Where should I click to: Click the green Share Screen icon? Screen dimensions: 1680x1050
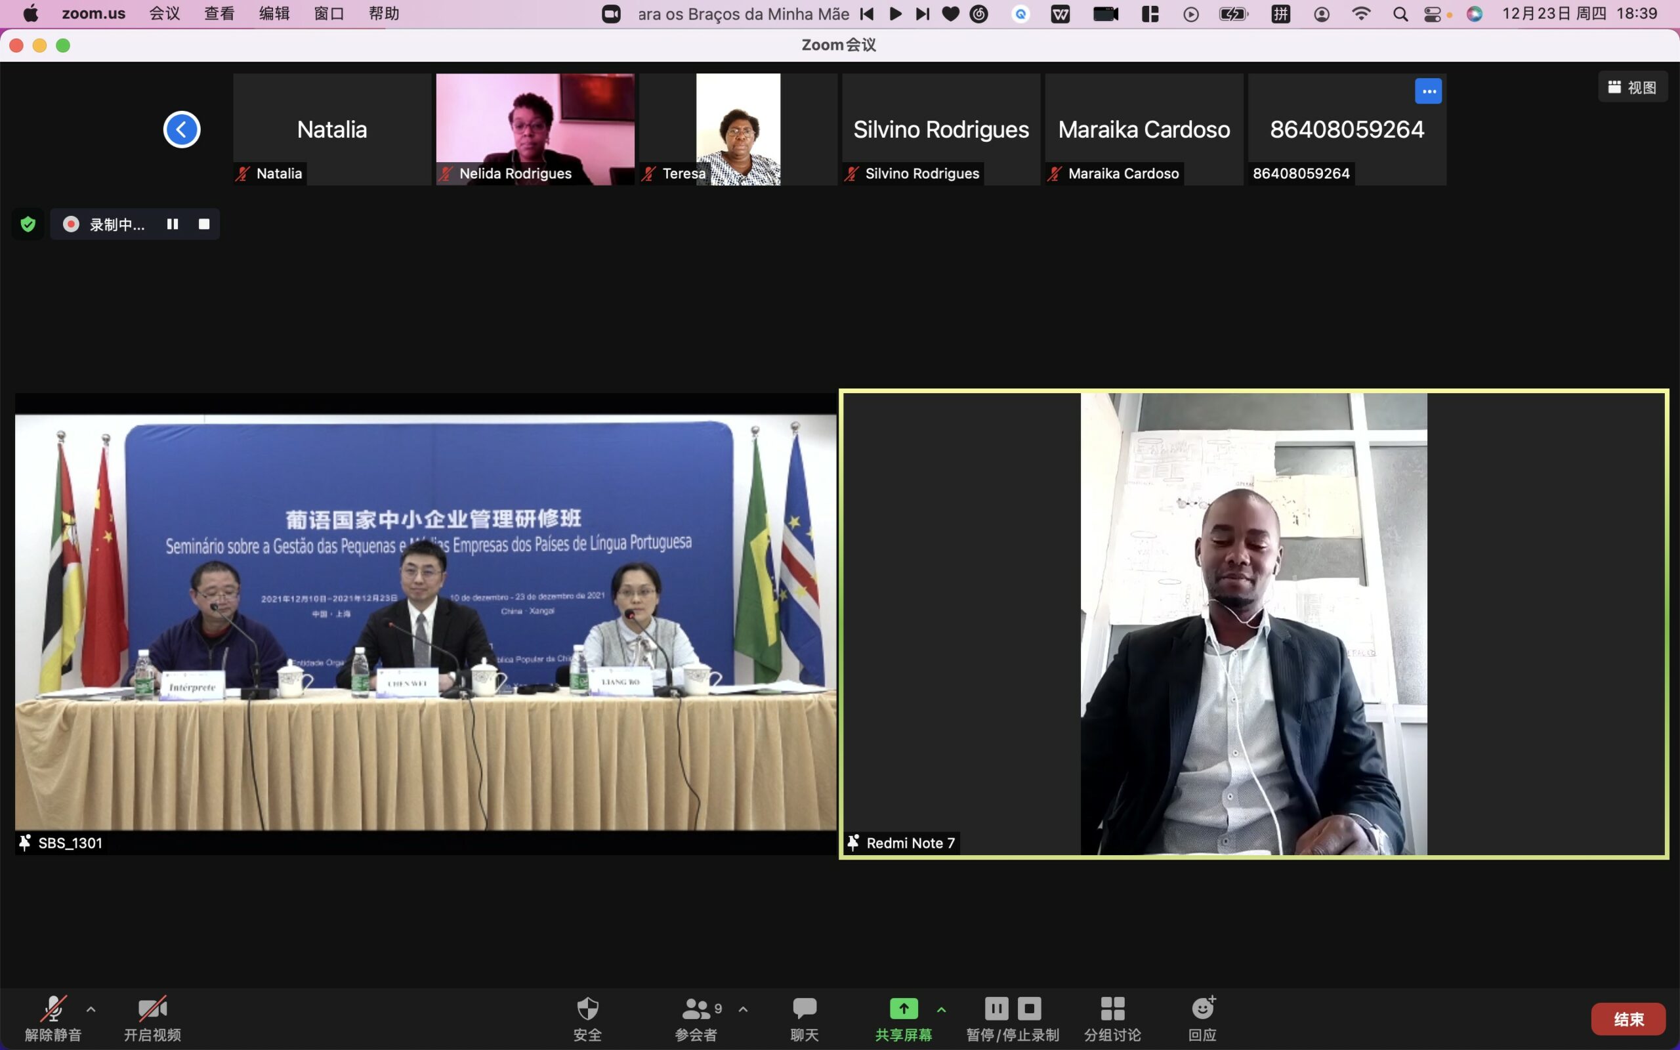pos(903,1009)
